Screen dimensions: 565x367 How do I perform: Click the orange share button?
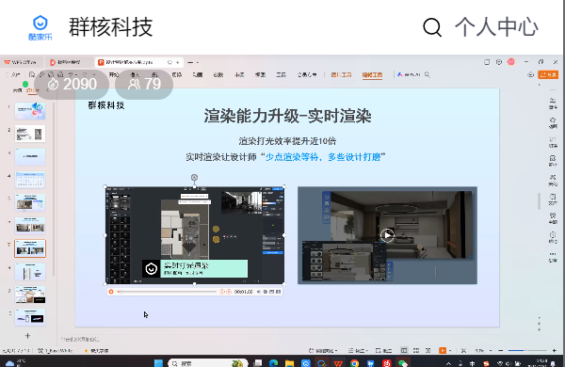tap(548, 74)
